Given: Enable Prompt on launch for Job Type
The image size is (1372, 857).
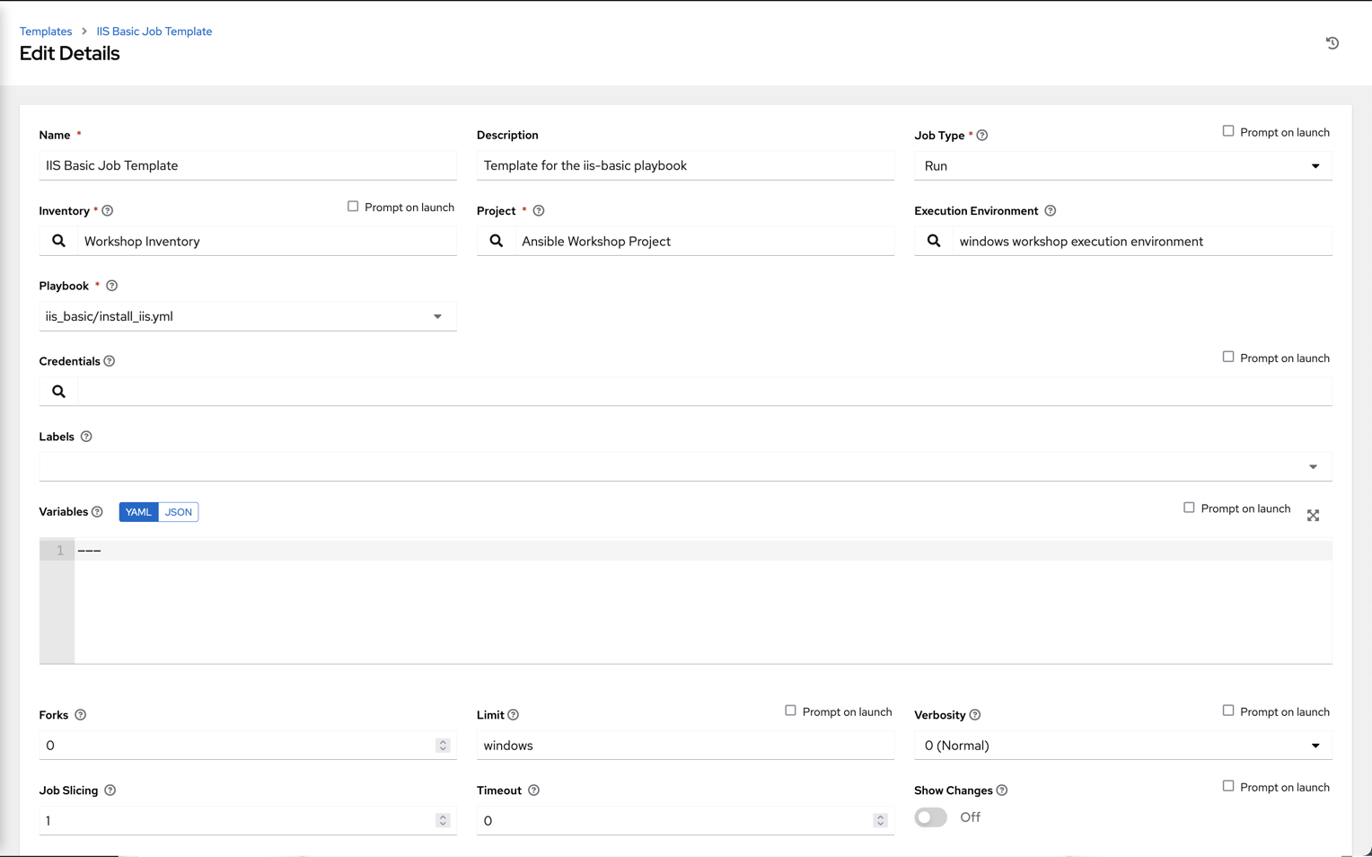Looking at the screenshot, I should (x=1228, y=131).
